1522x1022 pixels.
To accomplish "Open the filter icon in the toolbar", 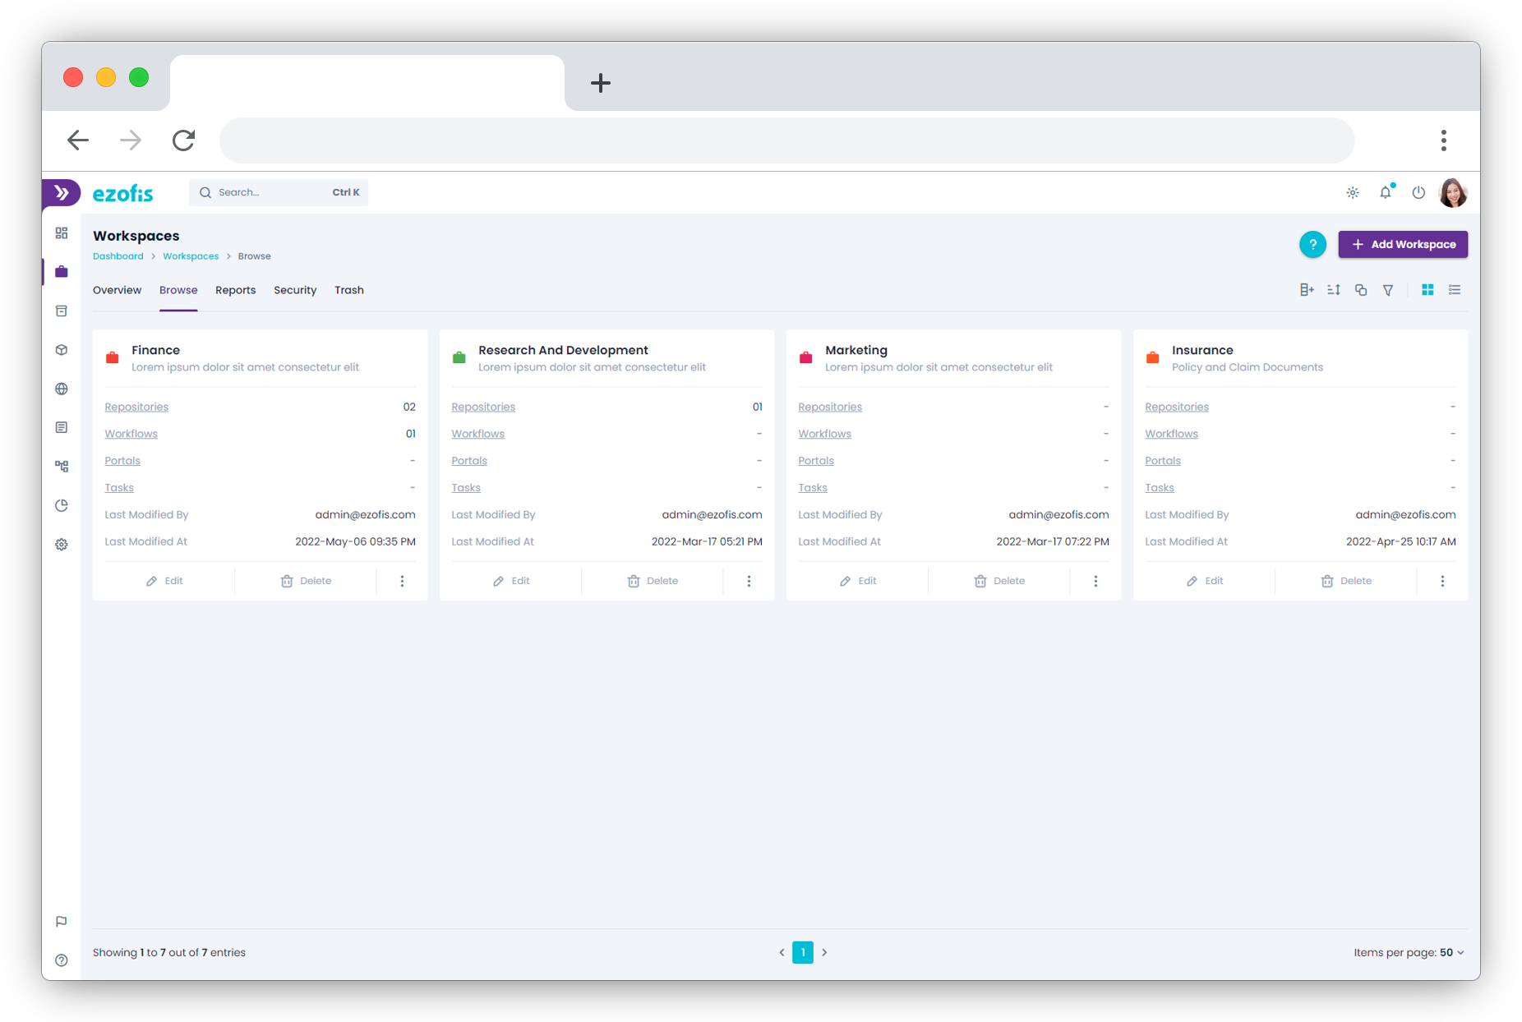I will [1388, 289].
